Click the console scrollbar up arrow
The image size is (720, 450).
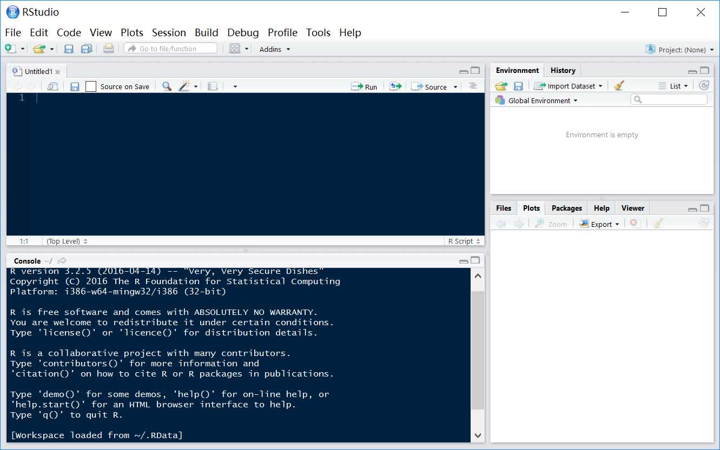(x=478, y=276)
